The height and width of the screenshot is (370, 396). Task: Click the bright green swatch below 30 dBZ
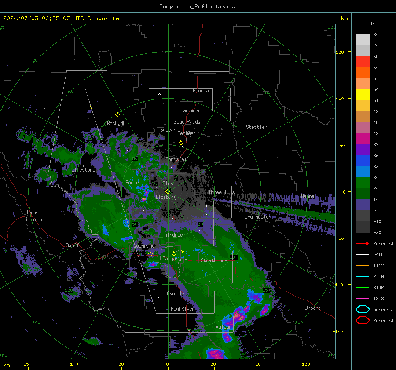363,183
